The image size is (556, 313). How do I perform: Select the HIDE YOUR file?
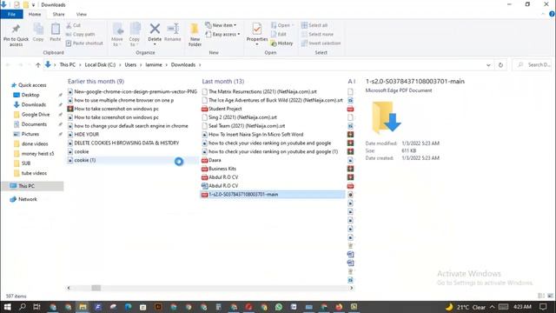click(x=86, y=135)
